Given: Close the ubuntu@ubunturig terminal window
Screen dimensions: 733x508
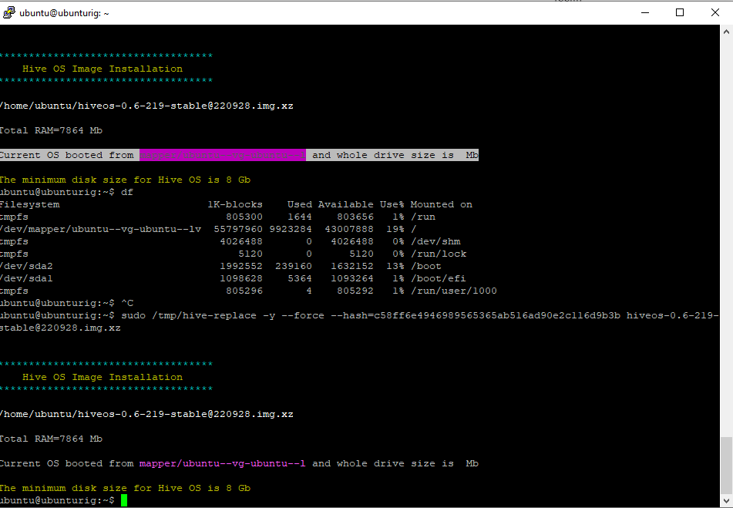Looking at the screenshot, I should click(x=715, y=12).
